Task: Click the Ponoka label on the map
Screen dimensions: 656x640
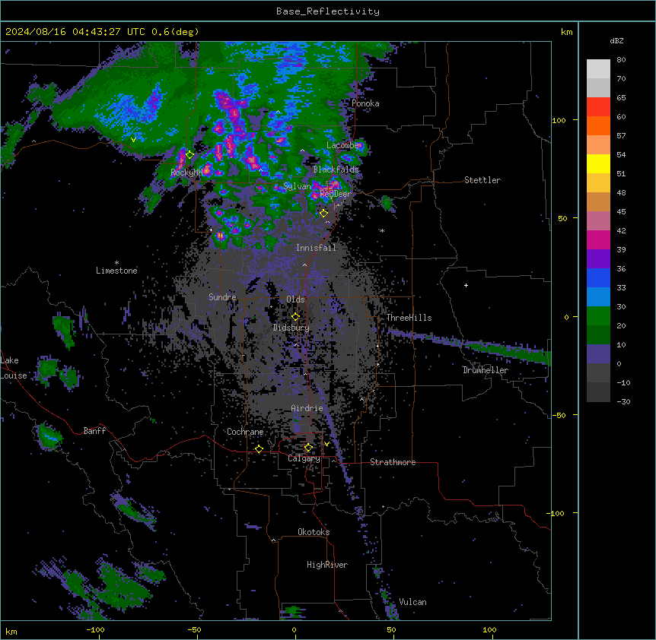Action: coord(365,103)
